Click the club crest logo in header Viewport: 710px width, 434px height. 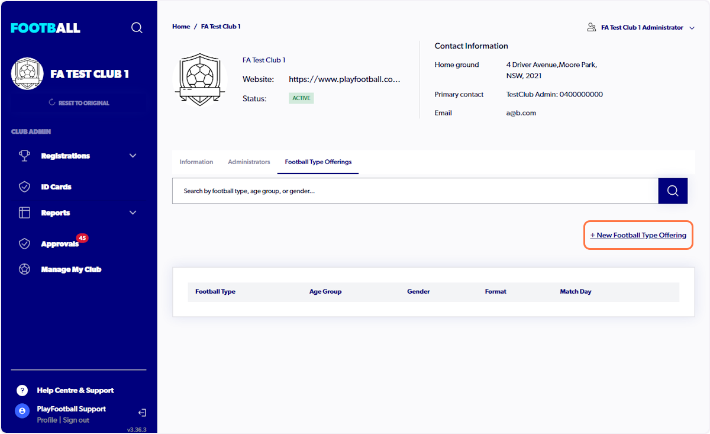pos(200,79)
